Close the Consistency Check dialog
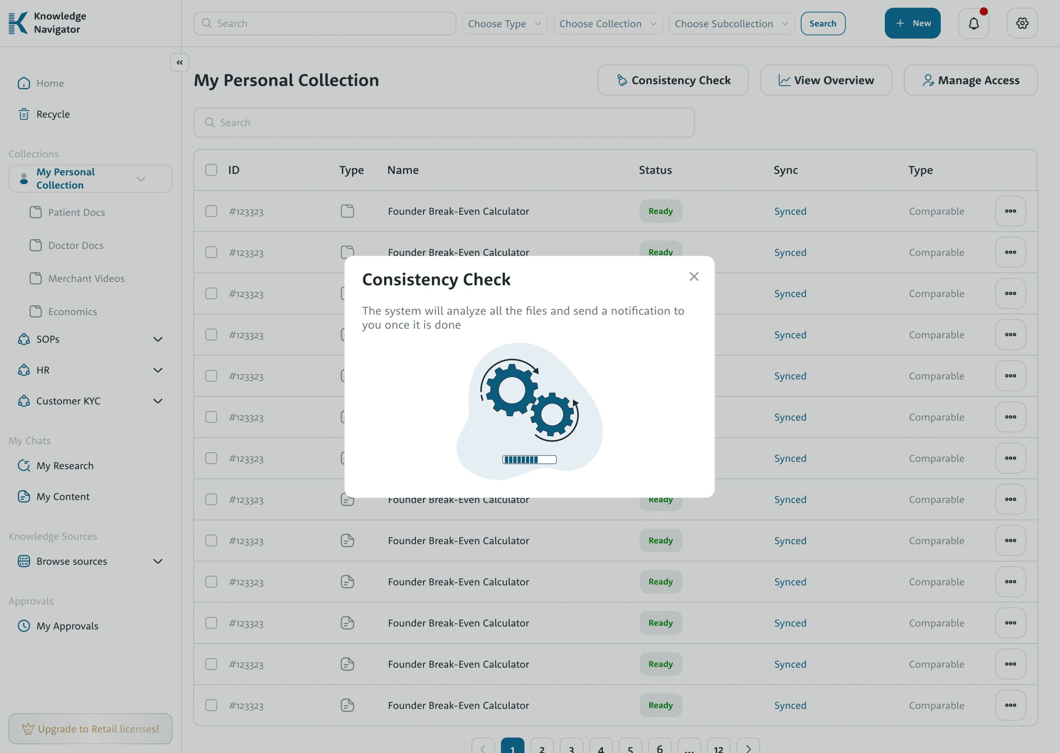Viewport: 1060px width, 753px height. tap(694, 277)
